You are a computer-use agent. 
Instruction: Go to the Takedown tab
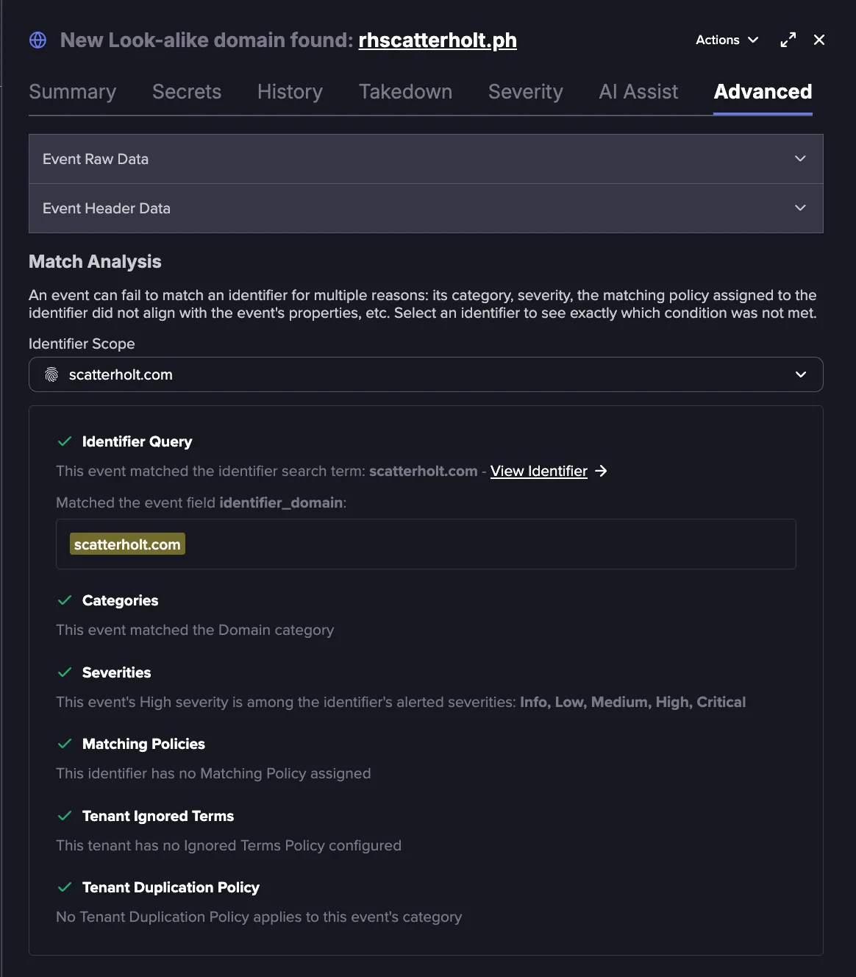[405, 92]
